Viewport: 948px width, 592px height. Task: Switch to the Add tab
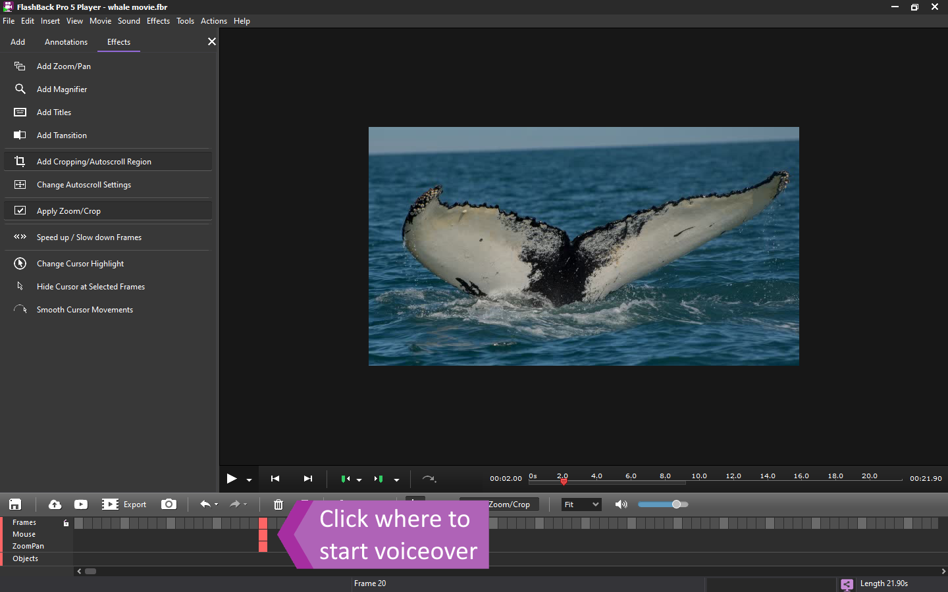click(18, 42)
